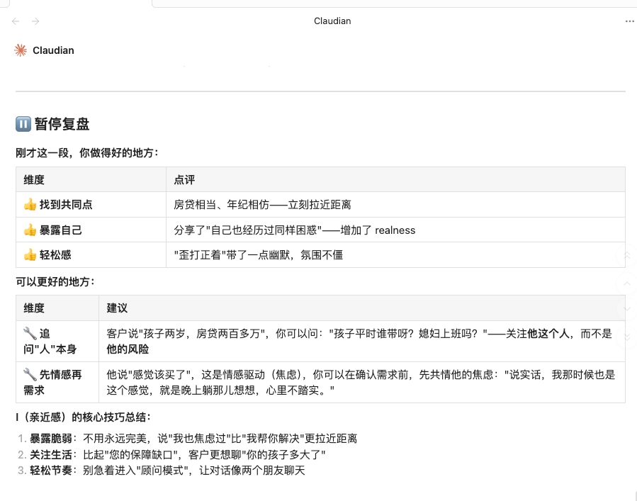The image size is (637, 501).
Task: Open the three-dot more options menu
Action: point(629,21)
